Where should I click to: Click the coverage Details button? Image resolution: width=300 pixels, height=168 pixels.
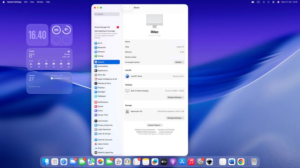tap(179, 62)
